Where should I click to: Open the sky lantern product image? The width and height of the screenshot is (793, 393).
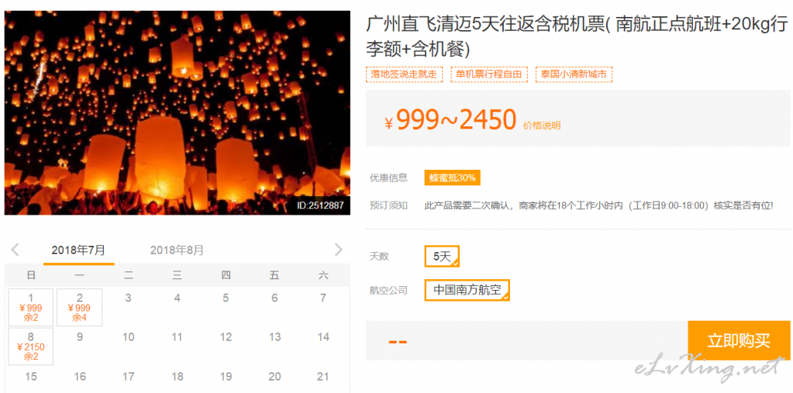(x=178, y=113)
